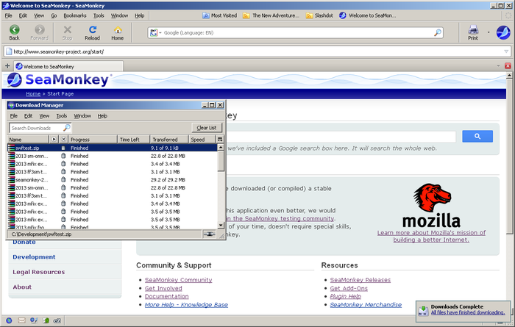This screenshot has height=327, width=515.
Task: Open the Print button dropdown arrow
Action: (x=489, y=32)
